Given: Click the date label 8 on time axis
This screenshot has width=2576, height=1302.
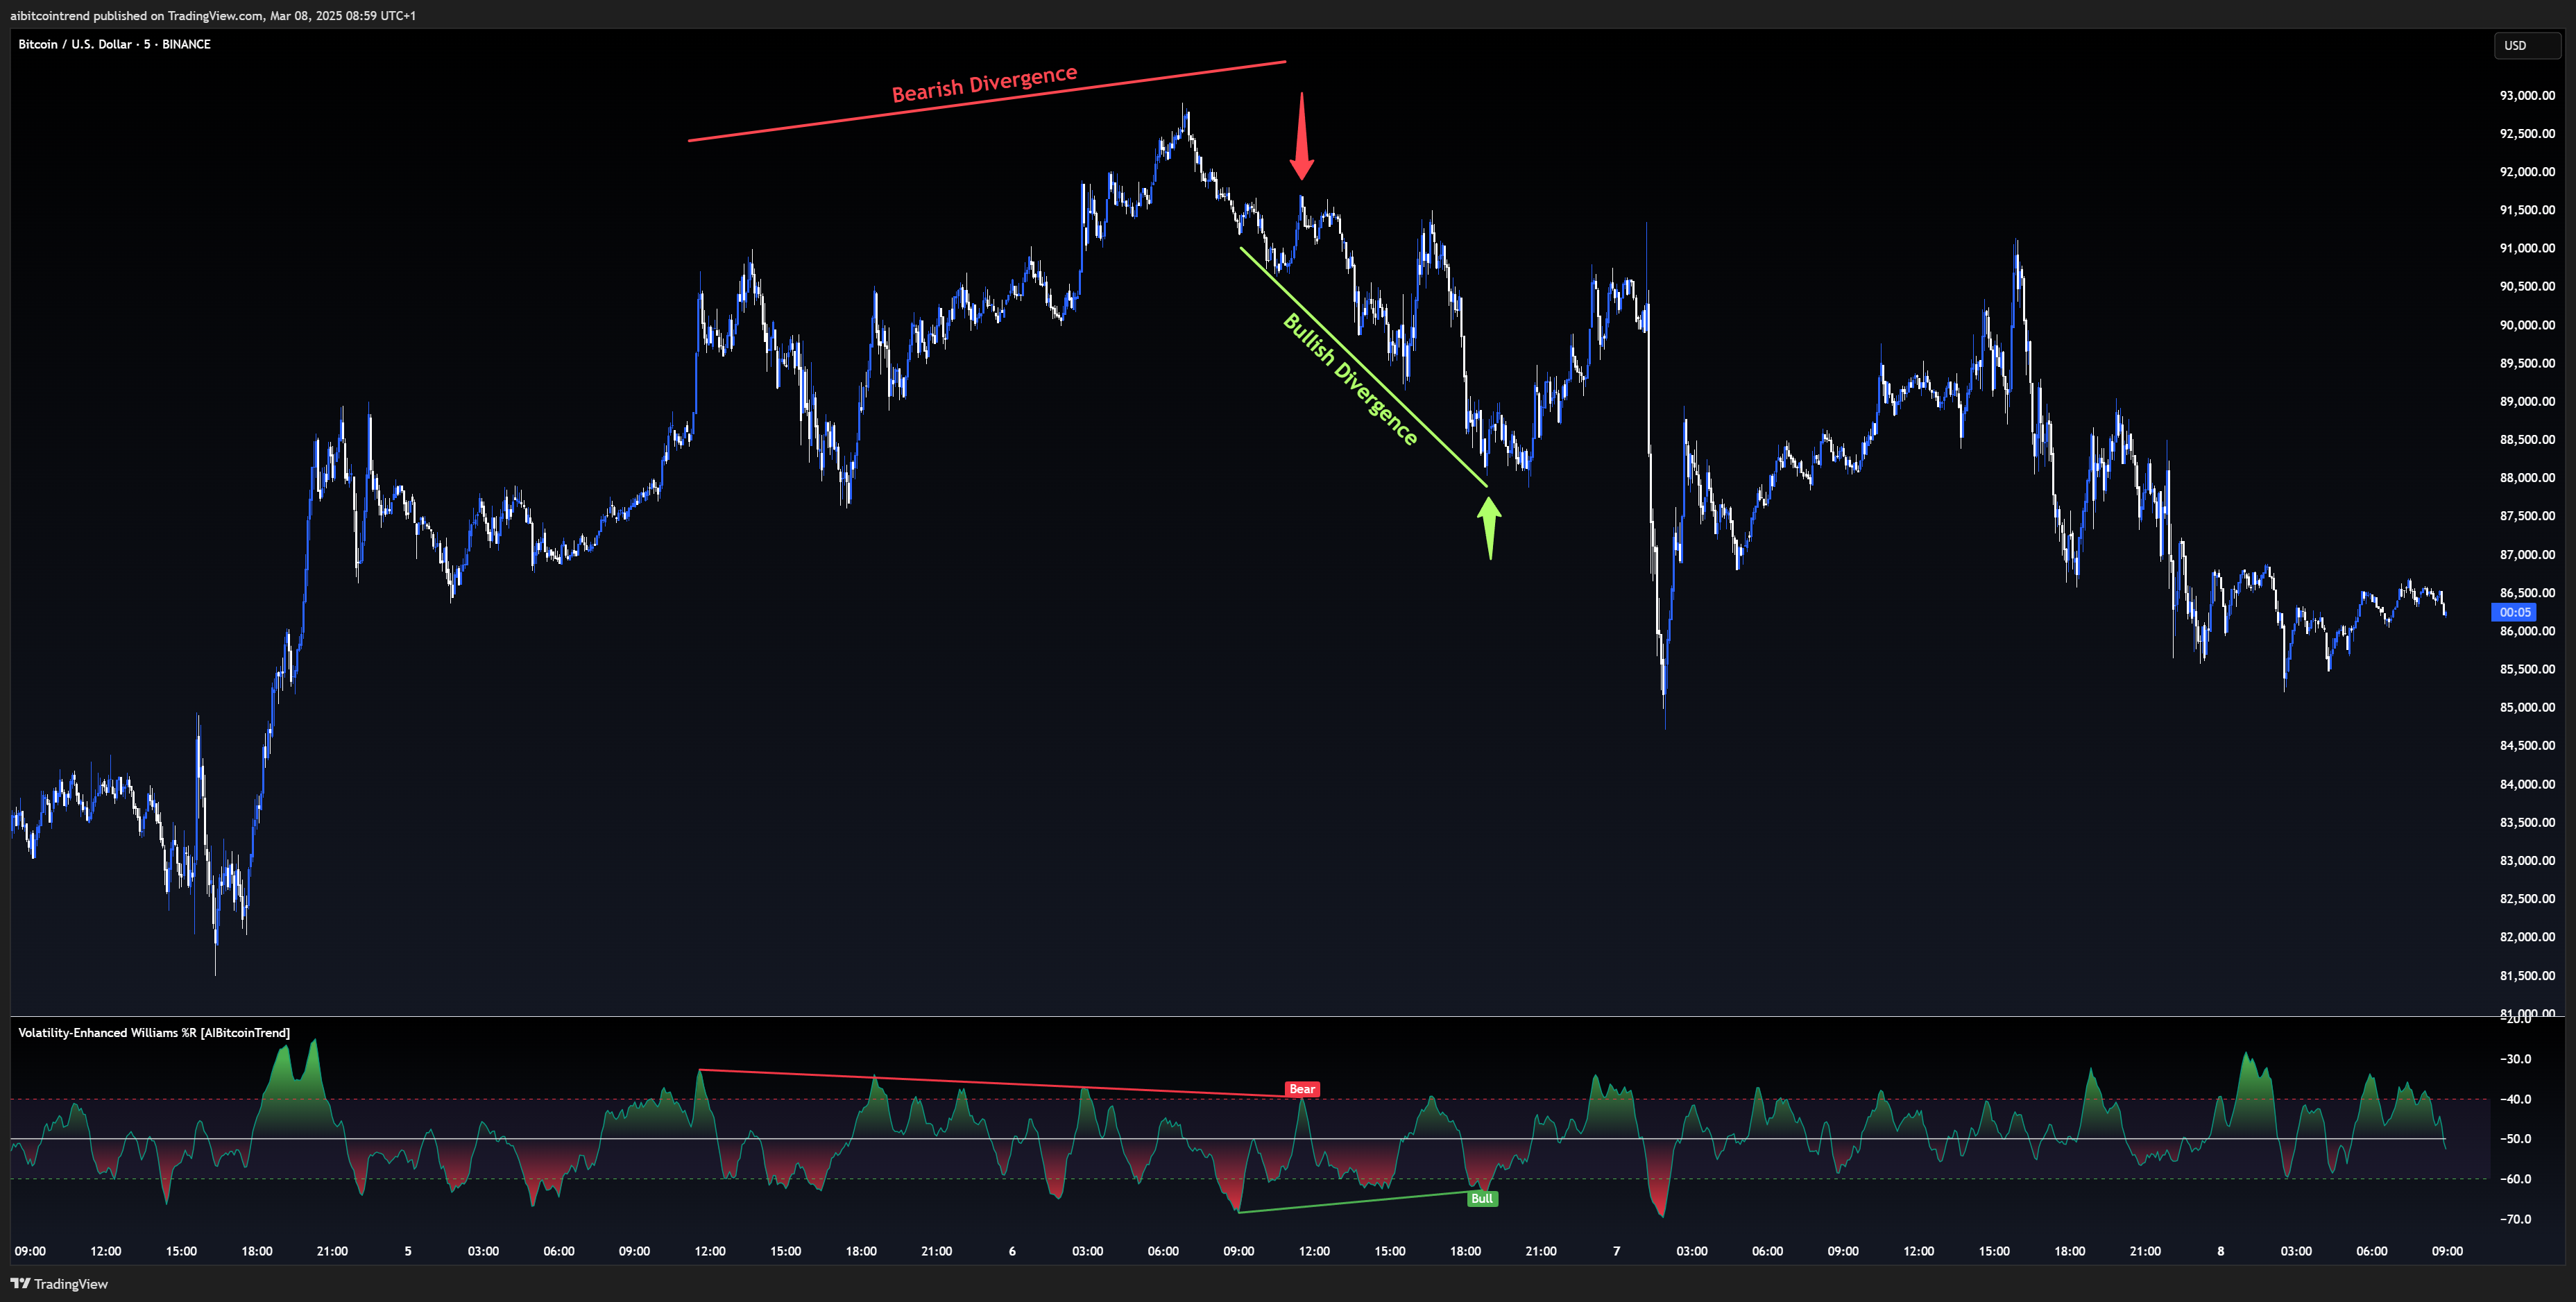Looking at the screenshot, I should 2221,1251.
